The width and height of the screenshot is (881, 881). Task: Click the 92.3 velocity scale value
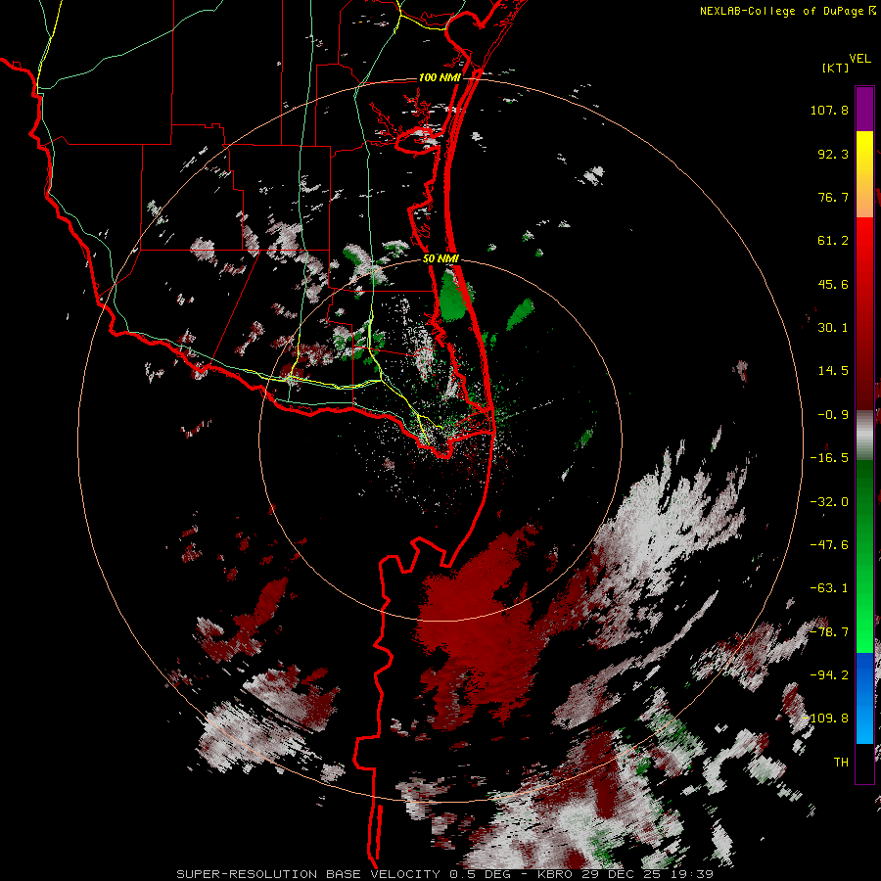pos(833,154)
